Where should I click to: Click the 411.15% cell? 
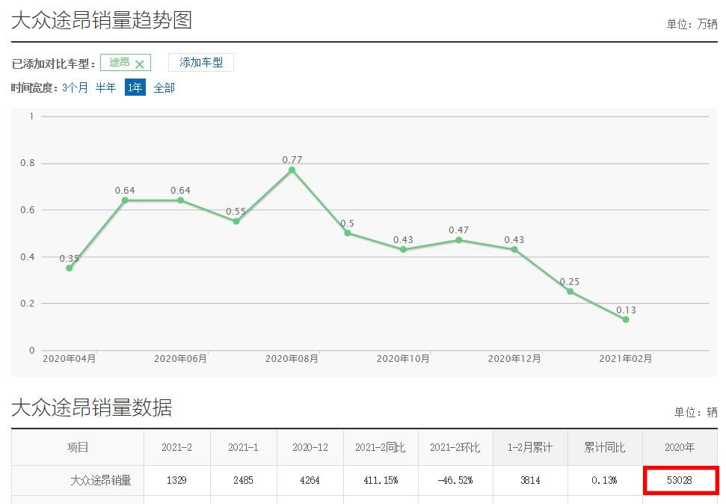click(x=381, y=480)
